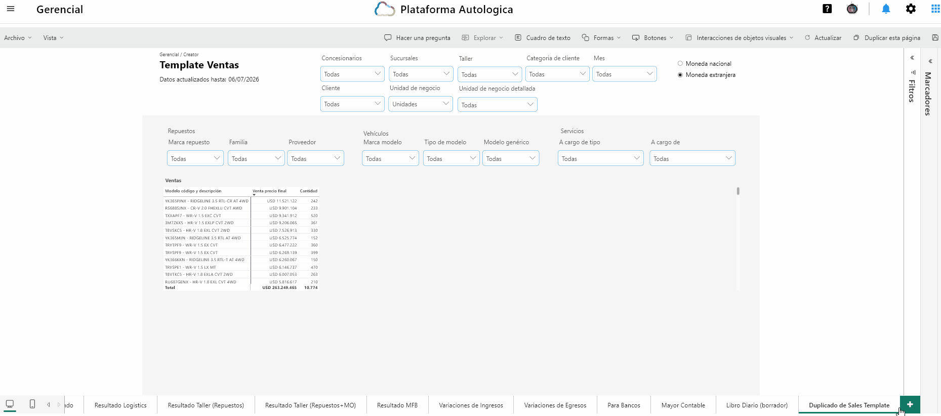Screen dimensions: 941x416
Task: Open Variaciones de Ingresos tab
Action: [471, 405]
